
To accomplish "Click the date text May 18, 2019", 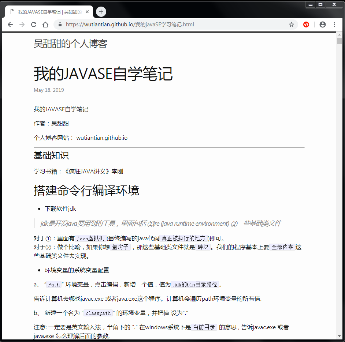I will [x=49, y=90].
